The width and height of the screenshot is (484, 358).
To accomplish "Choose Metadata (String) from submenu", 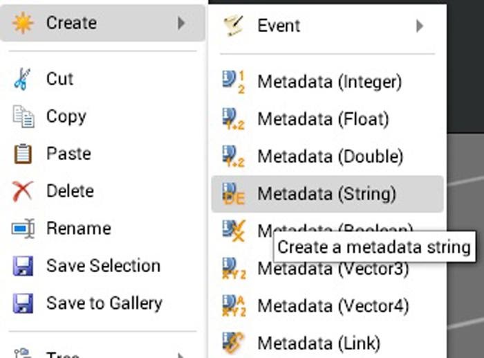I will tap(328, 194).
